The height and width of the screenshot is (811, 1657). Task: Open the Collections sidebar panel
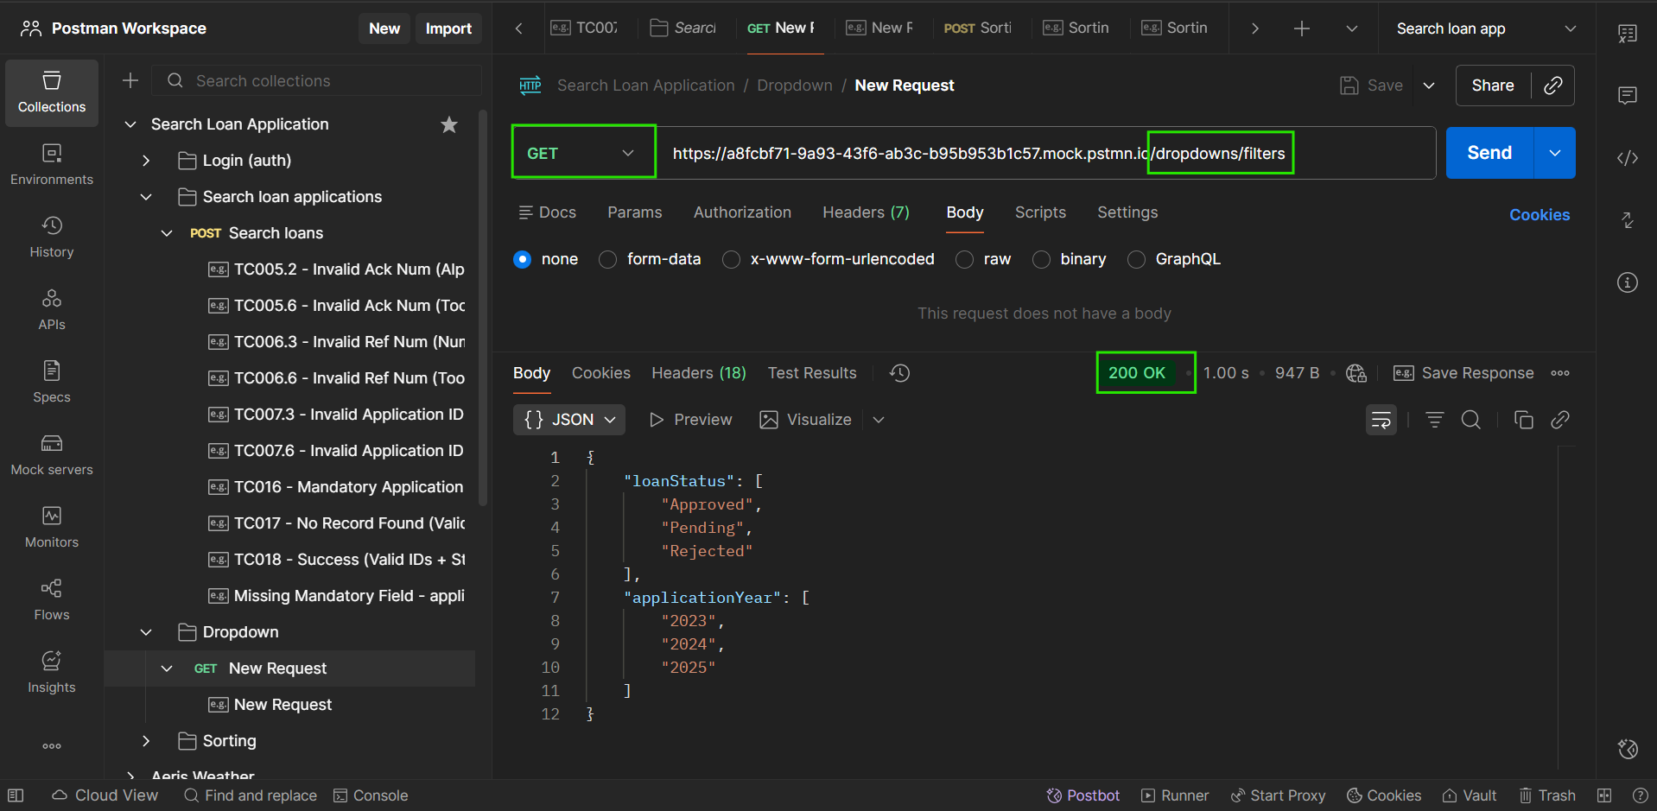[x=52, y=92]
